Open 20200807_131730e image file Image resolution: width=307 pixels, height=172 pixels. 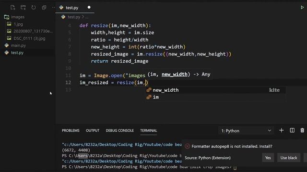point(33,31)
